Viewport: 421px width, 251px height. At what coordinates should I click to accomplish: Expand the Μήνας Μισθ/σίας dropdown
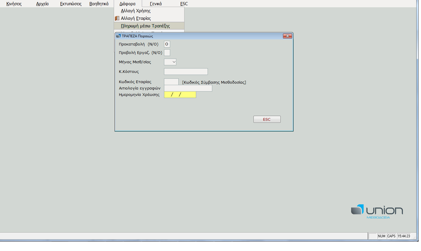coord(174,62)
